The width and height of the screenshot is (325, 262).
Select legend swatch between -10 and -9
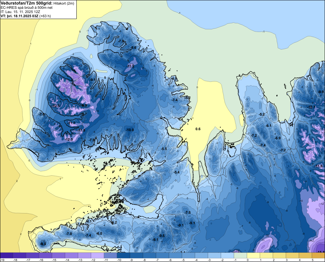[123, 255]
